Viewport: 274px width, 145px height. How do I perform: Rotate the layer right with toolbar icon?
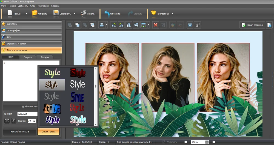[x=121, y=25]
